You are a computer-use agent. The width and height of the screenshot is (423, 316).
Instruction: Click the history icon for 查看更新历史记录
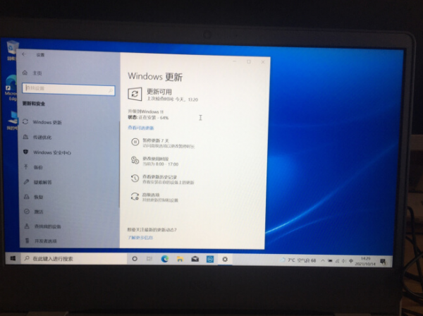coord(135,178)
